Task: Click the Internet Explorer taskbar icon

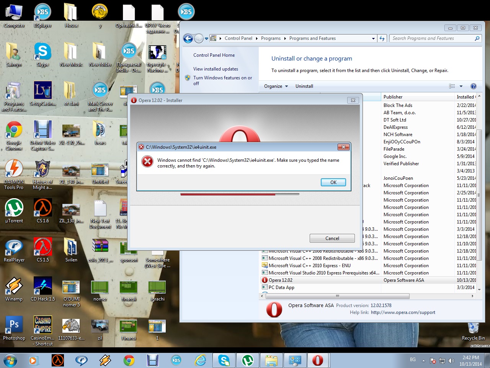Action: click(x=200, y=360)
